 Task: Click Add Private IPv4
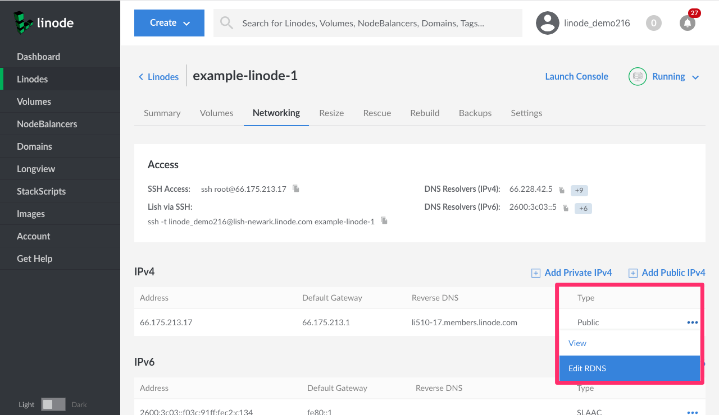(572, 273)
